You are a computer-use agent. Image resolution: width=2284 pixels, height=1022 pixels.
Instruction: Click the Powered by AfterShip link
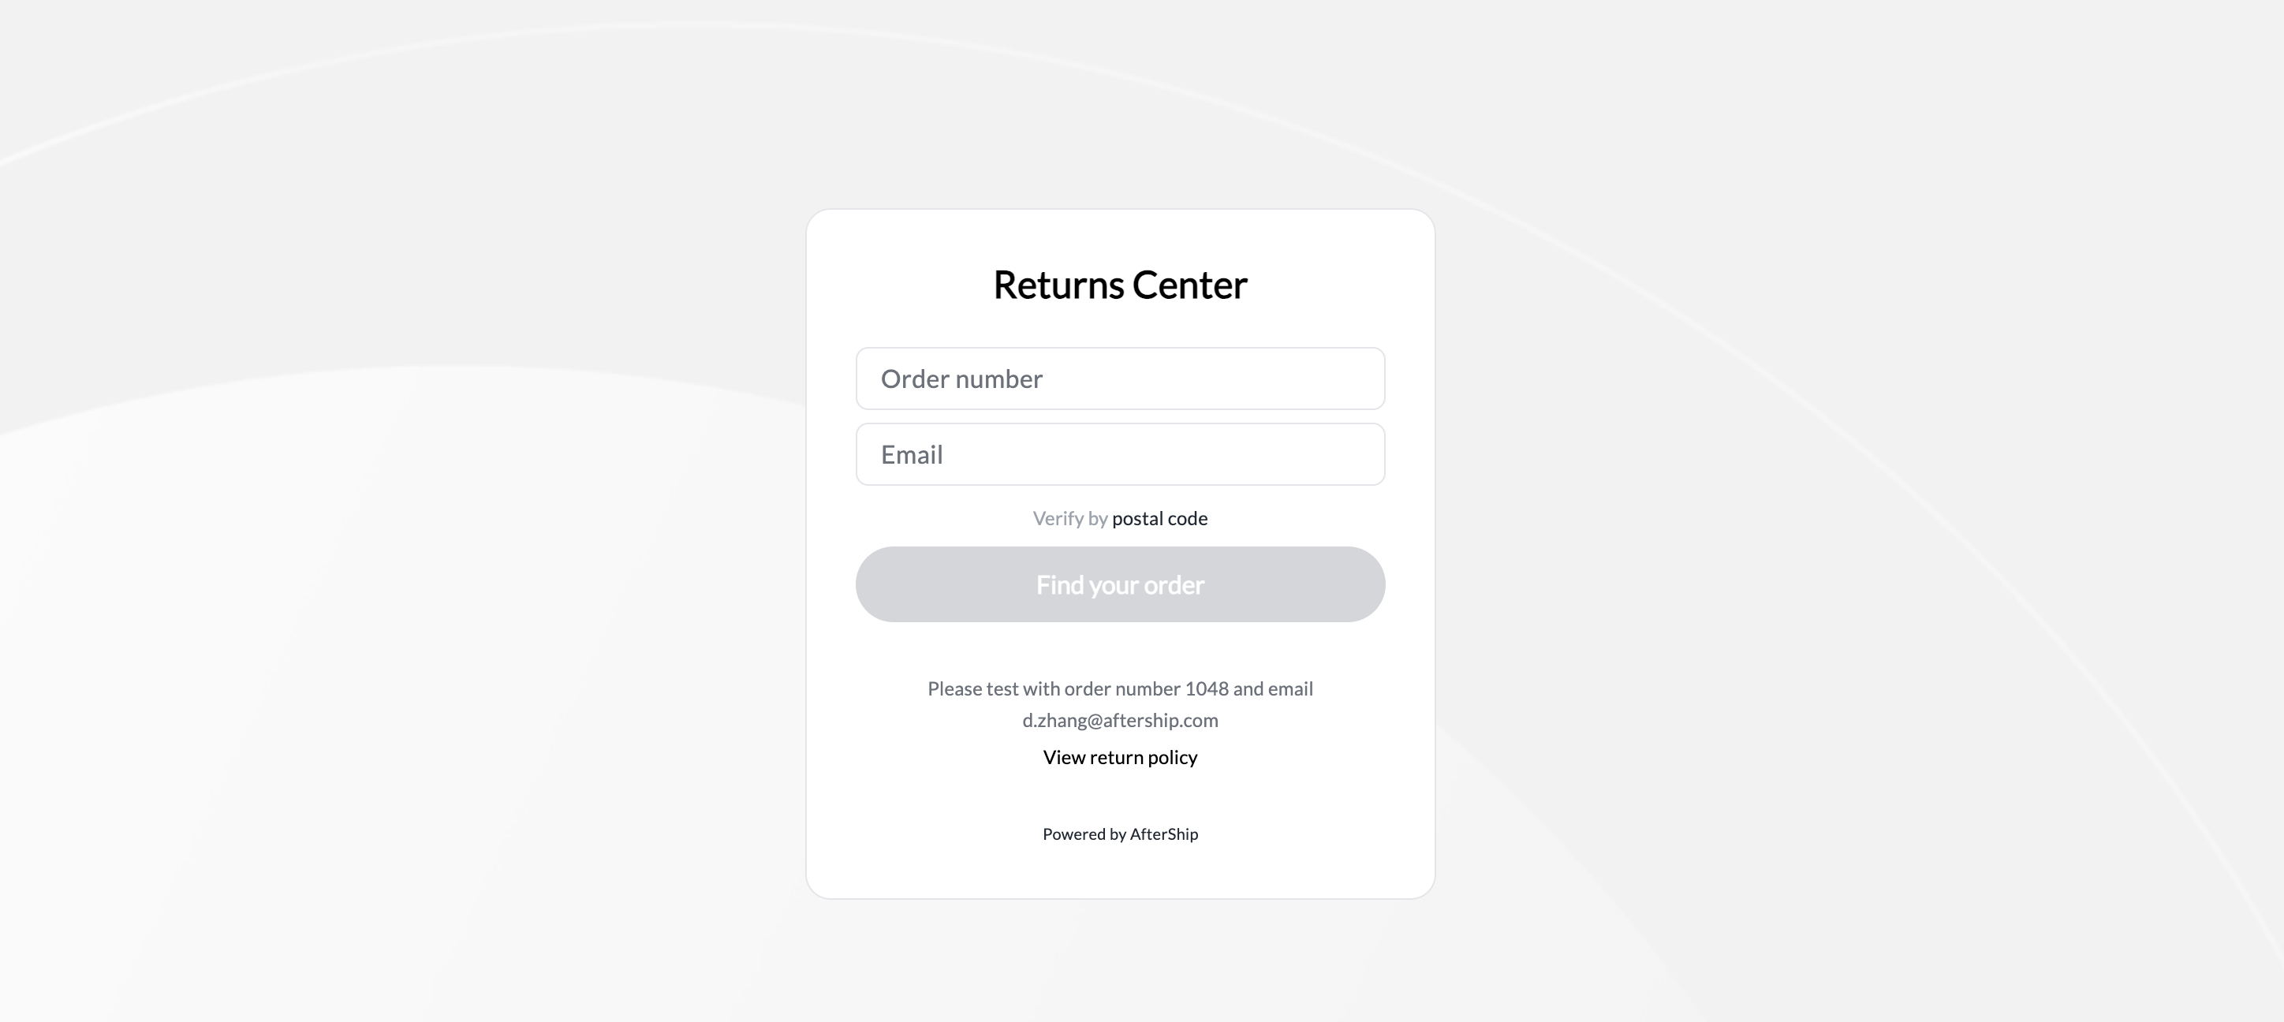(1120, 834)
